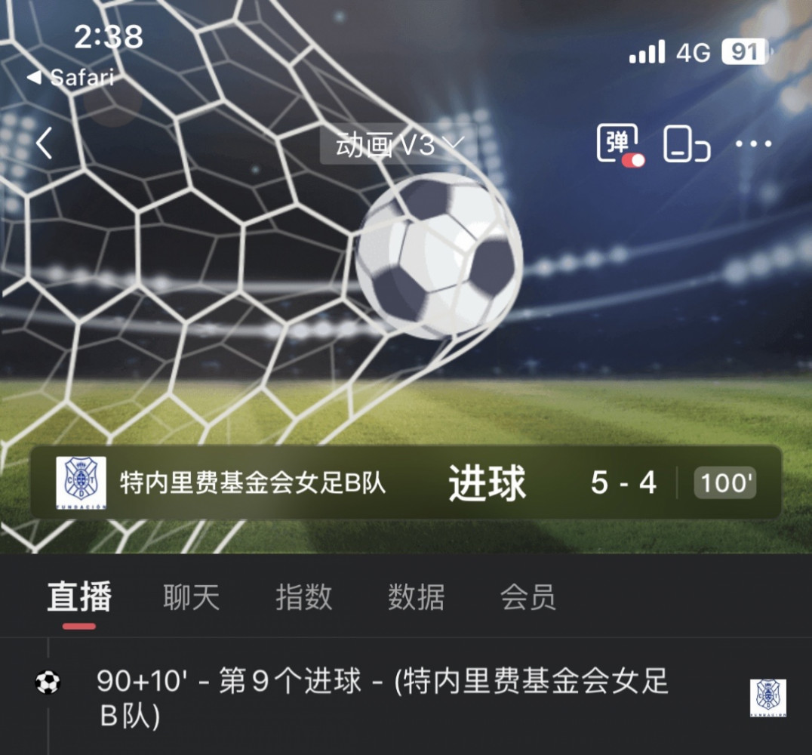Tap the 100' match minute badge

(x=725, y=483)
